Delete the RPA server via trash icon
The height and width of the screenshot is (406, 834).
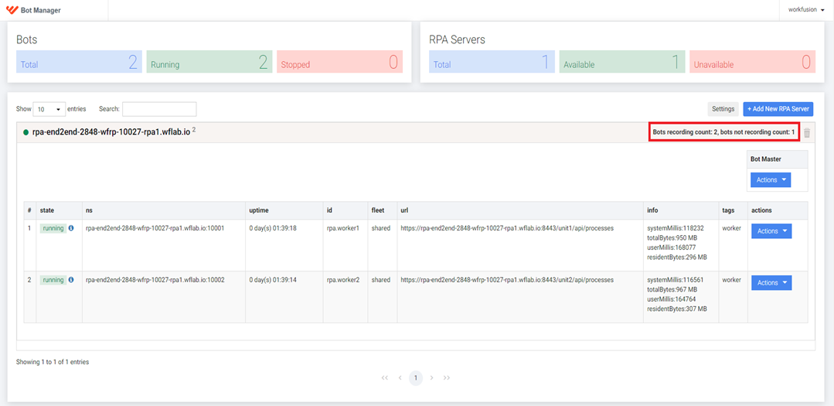coord(807,133)
